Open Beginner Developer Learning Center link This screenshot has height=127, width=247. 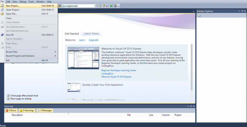click(119, 70)
